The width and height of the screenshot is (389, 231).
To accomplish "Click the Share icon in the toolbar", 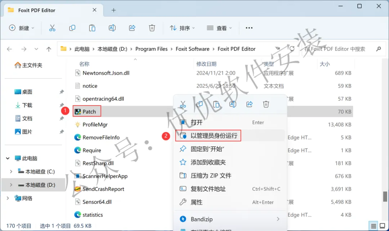I will [x=132, y=28].
